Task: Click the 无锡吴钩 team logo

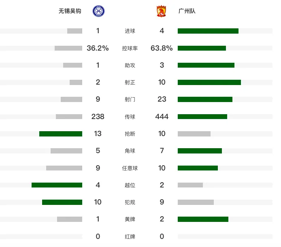Action: pyautogui.click(x=98, y=11)
